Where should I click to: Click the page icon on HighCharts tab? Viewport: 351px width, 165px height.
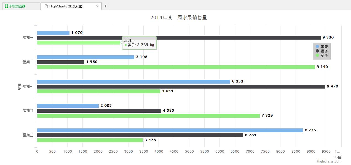(x=46, y=6)
